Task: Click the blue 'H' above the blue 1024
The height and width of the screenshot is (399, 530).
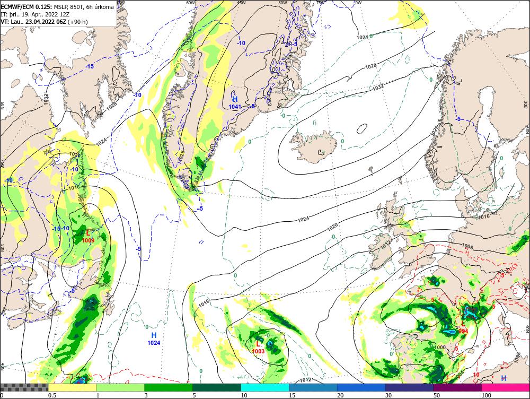Action: 154,335
